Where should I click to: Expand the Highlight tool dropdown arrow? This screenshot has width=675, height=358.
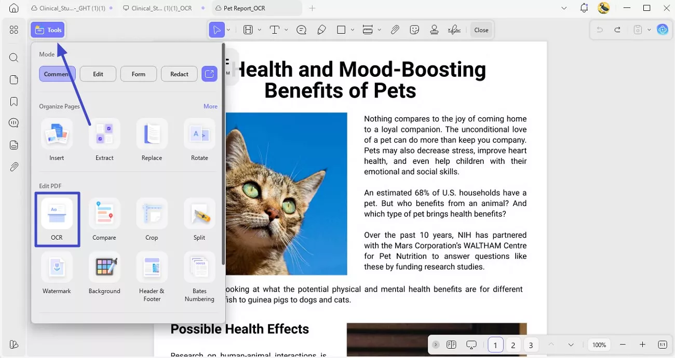[x=260, y=30]
